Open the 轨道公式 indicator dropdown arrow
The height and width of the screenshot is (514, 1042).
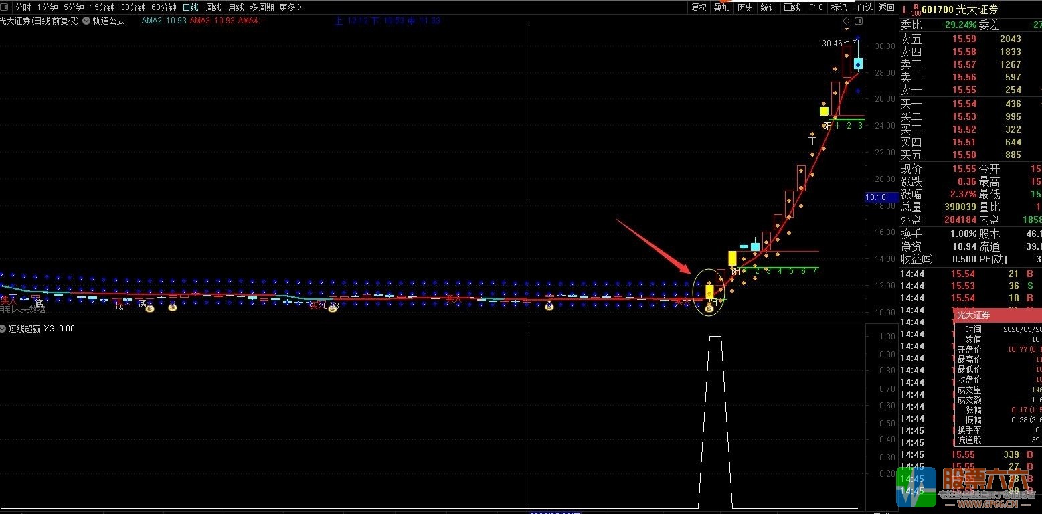(87, 21)
